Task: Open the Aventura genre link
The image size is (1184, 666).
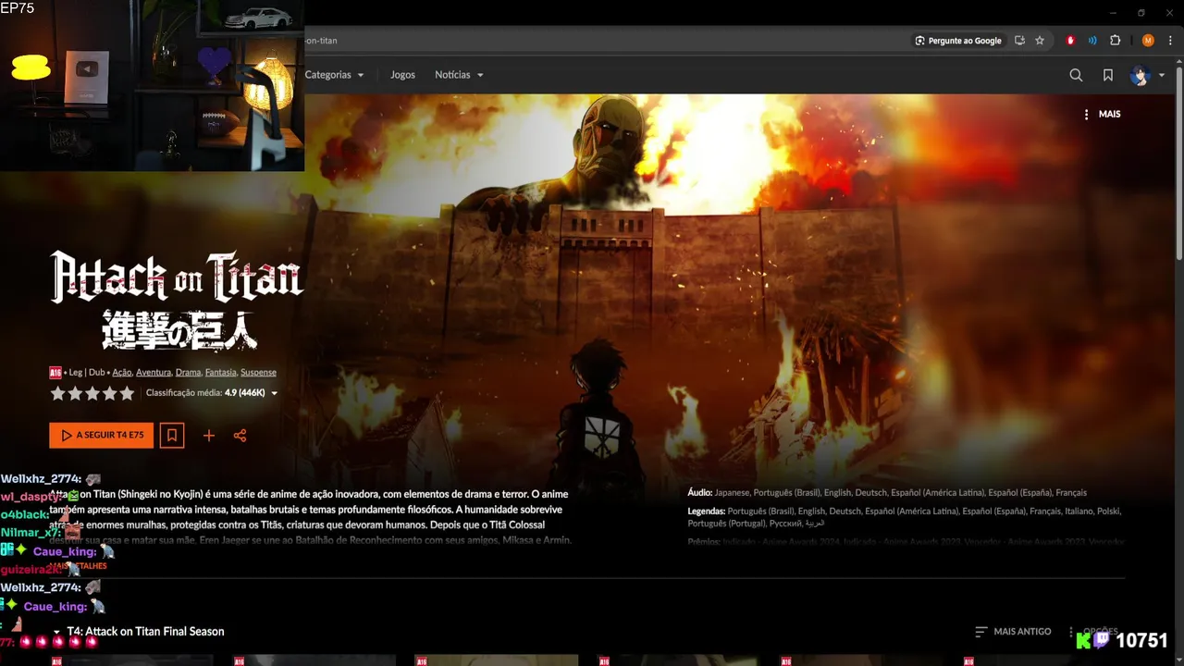Action: (154, 372)
